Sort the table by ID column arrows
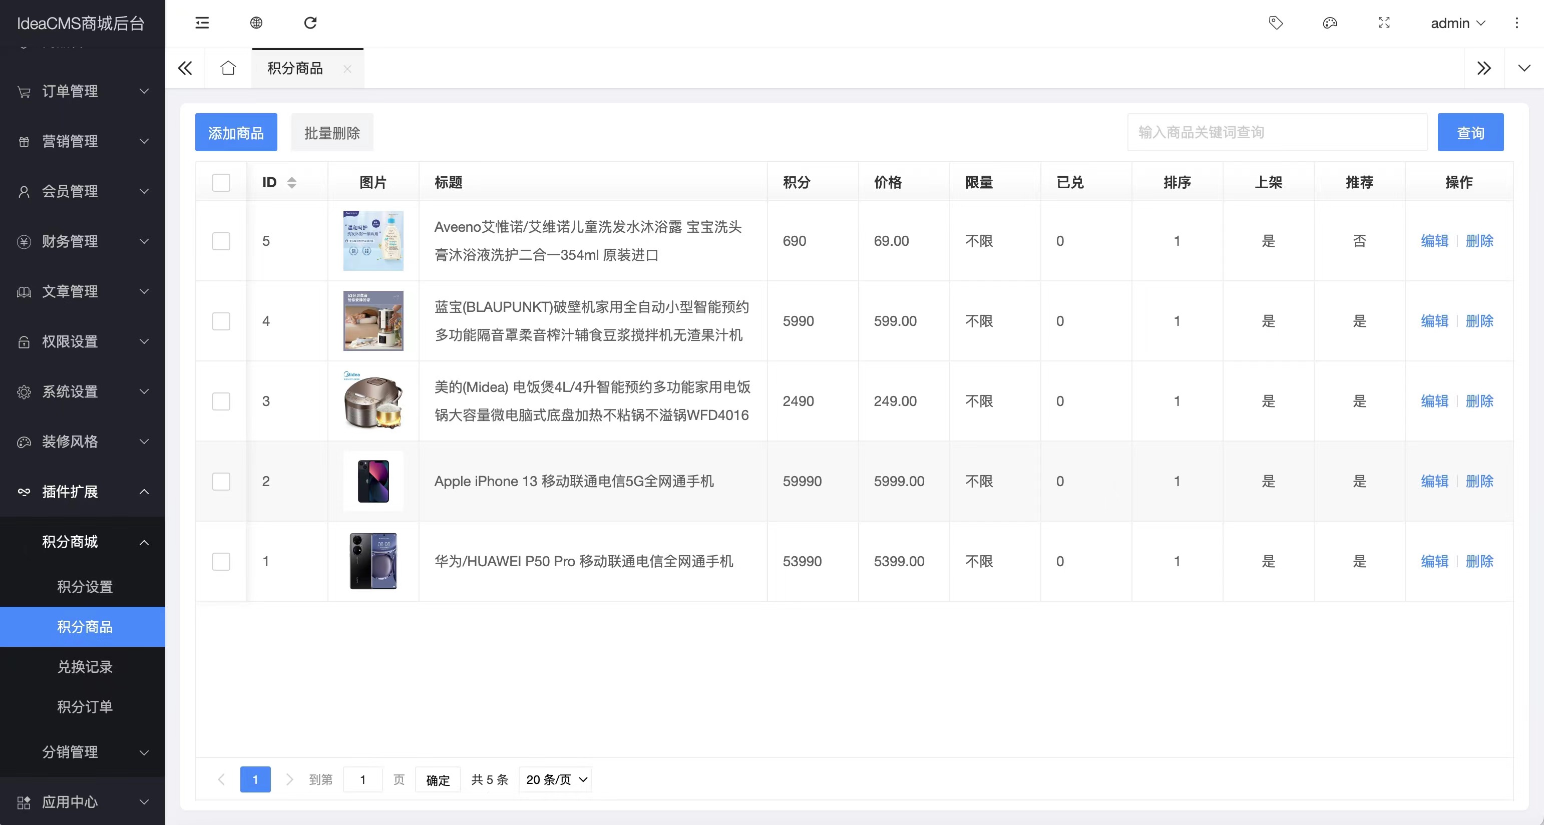Screen dimensions: 1544x825 291,182
